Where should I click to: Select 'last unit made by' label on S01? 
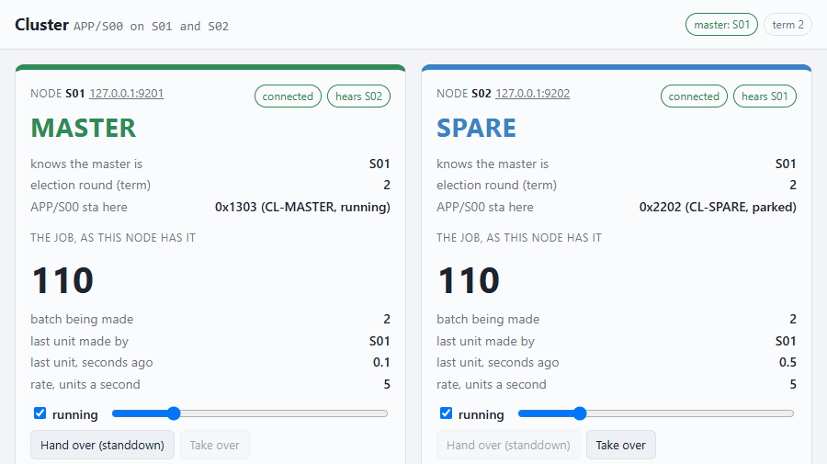coord(80,341)
